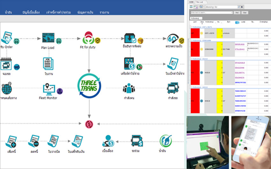Click the Three Trans center logo
The height and width of the screenshot is (169, 271).
click(89, 86)
